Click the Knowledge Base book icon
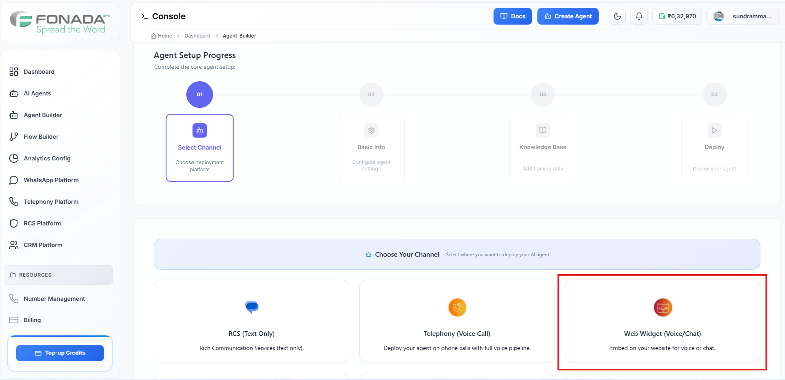Screen dimensions: 785x380 tap(543, 130)
